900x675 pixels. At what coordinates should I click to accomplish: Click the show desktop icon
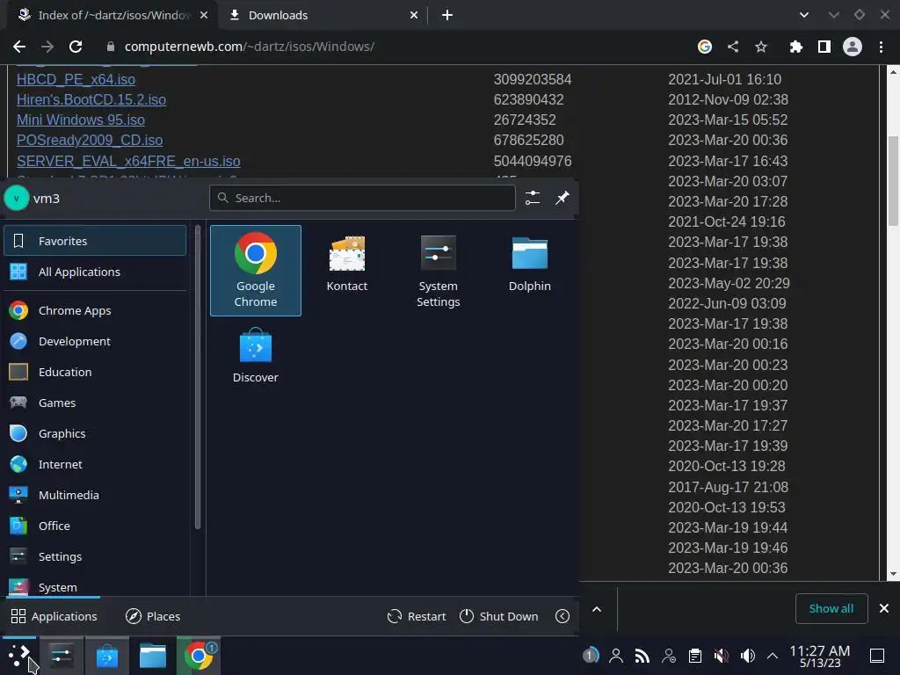877,656
